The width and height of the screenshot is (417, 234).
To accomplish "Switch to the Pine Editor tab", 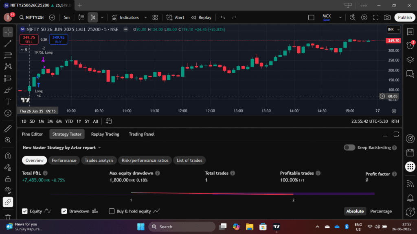I will click(32, 134).
